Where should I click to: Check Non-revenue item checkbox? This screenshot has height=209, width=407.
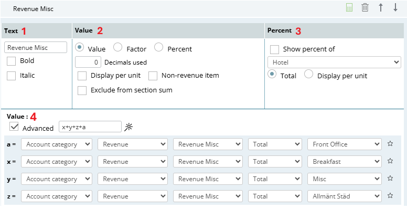point(153,76)
